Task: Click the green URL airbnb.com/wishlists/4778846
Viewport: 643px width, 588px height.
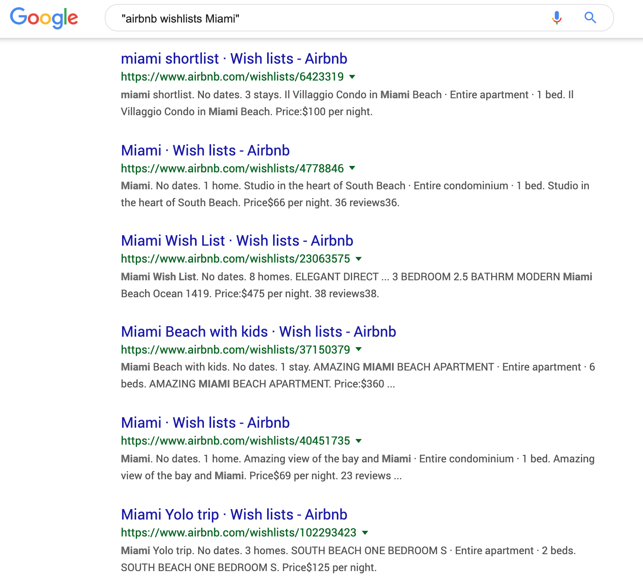Action: pyautogui.click(x=232, y=168)
